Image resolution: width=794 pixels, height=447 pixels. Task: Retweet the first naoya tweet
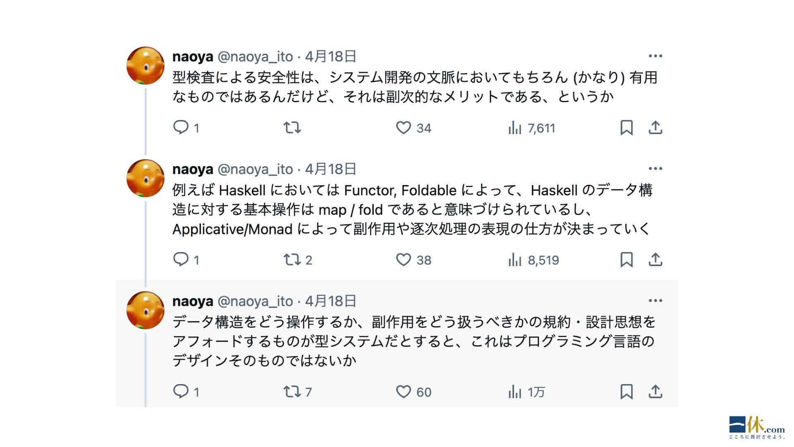coord(292,127)
